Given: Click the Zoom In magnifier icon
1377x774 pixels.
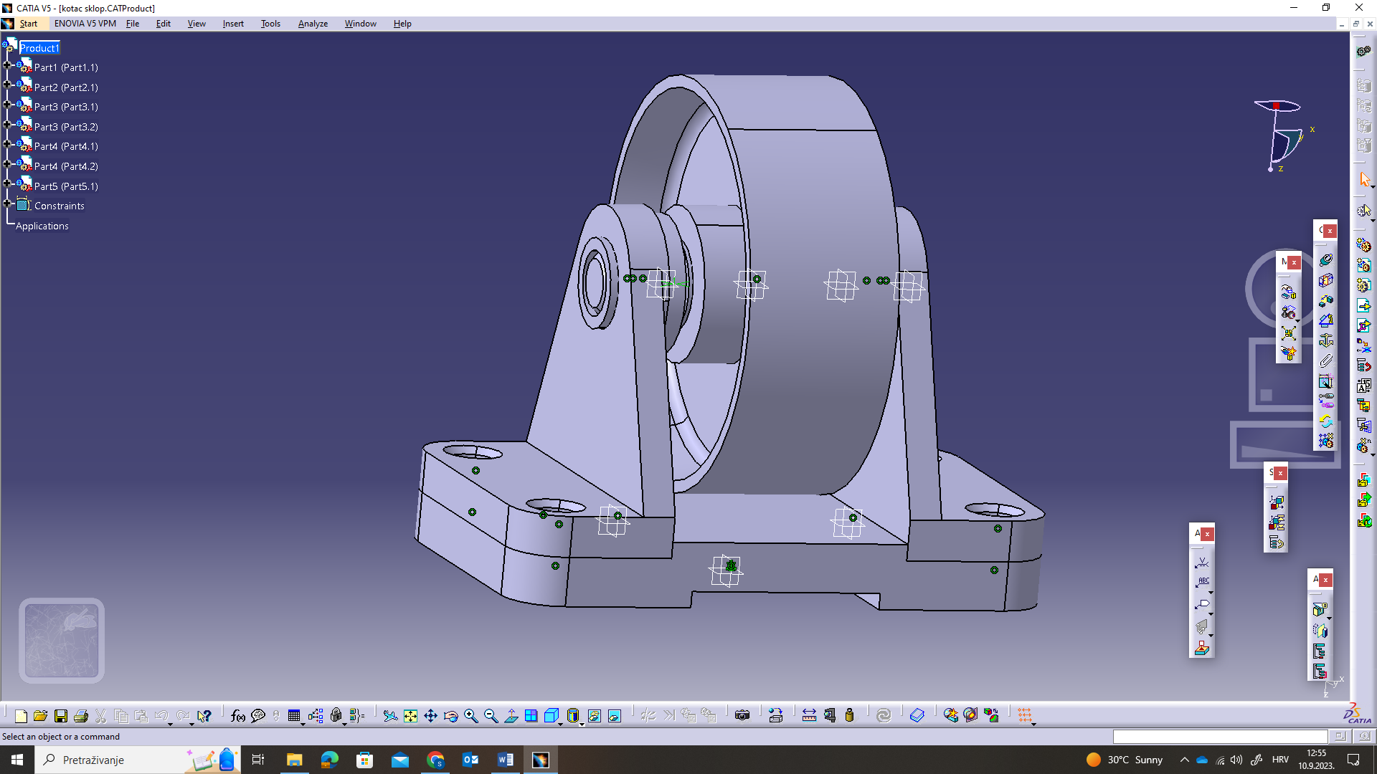Looking at the screenshot, I should click(471, 715).
